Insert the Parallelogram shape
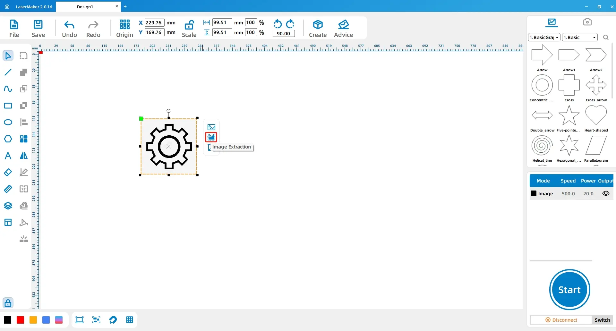 (596, 148)
